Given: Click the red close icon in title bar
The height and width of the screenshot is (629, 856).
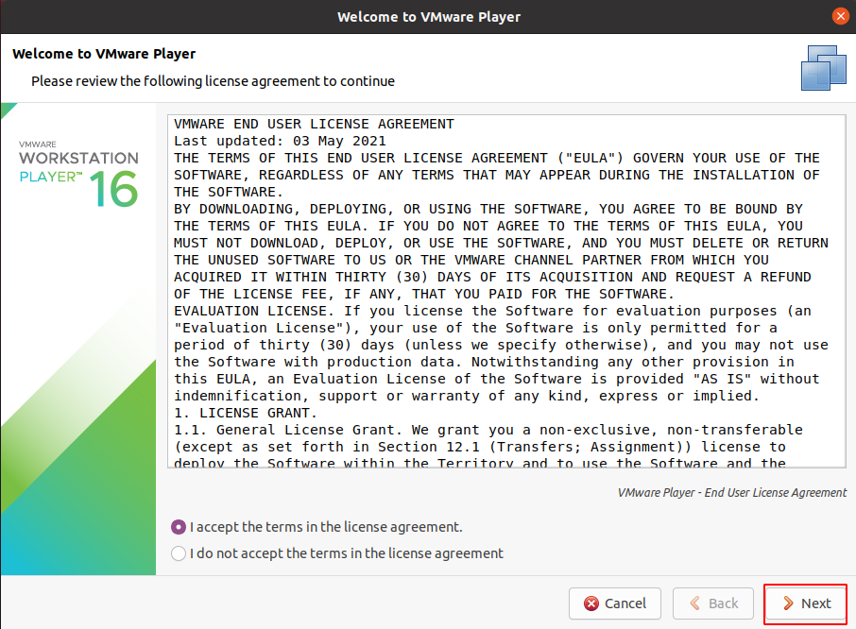Looking at the screenshot, I should tap(840, 16).
